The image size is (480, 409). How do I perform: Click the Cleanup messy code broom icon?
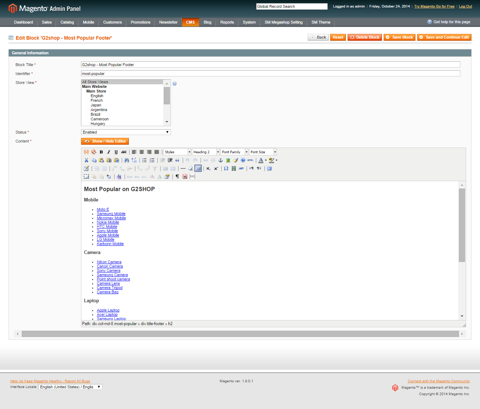point(236,160)
